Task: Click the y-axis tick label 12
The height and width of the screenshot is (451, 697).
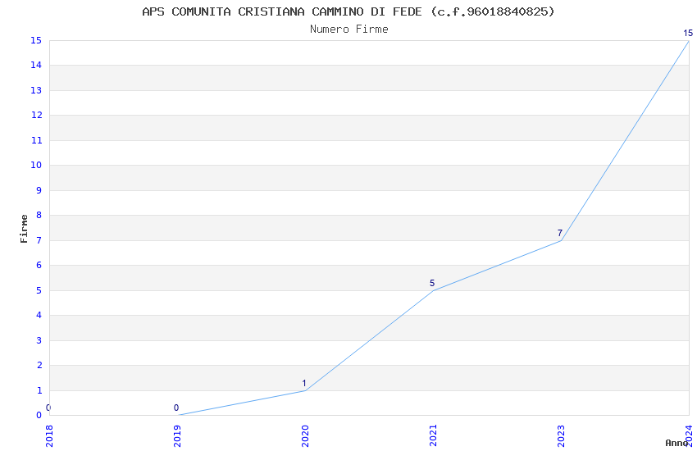Action: 36,115
